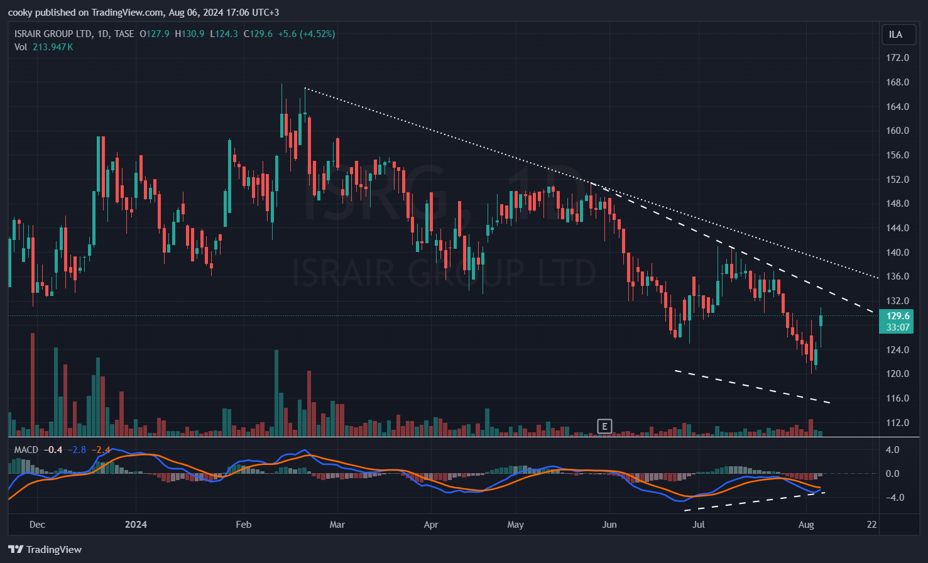Click the 132.0 price axis label
The width and height of the screenshot is (928, 563).
pyautogui.click(x=897, y=301)
